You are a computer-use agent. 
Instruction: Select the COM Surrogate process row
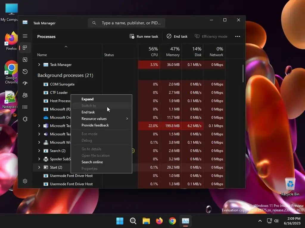coord(129,84)
